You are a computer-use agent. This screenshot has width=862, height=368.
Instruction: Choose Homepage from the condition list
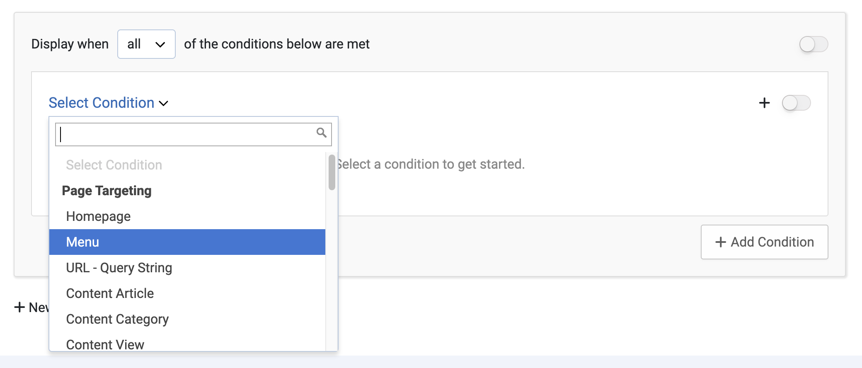[98, 216]
